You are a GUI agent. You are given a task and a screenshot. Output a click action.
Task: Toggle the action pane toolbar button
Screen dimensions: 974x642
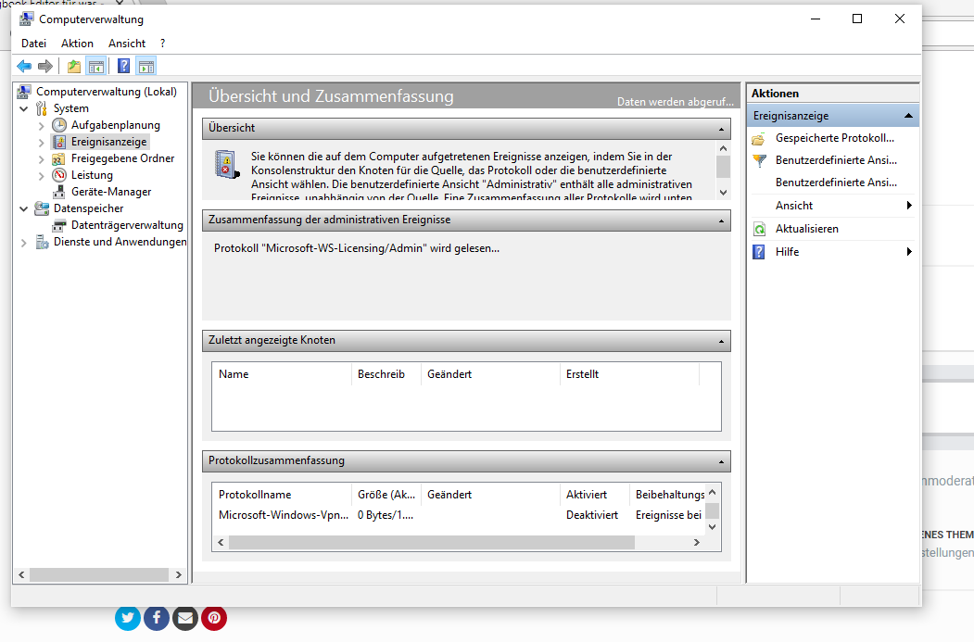point(145,66)
